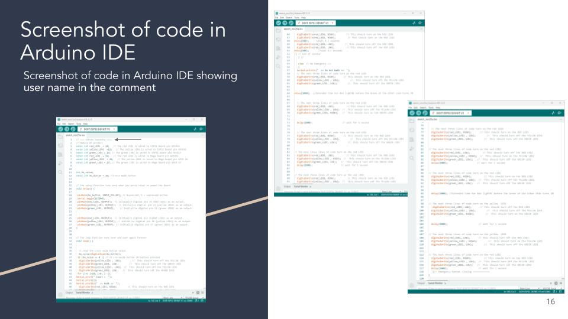Open Library Manager sidebar icon in bottom-left window
This screenshot has height=319, width=568.
(60, 154)
